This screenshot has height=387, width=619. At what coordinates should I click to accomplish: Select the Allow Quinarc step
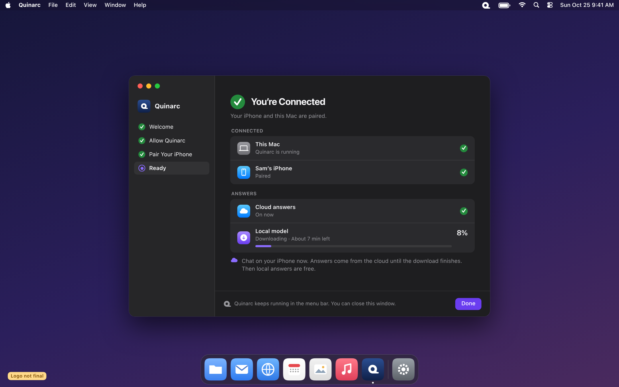[172, 140]
